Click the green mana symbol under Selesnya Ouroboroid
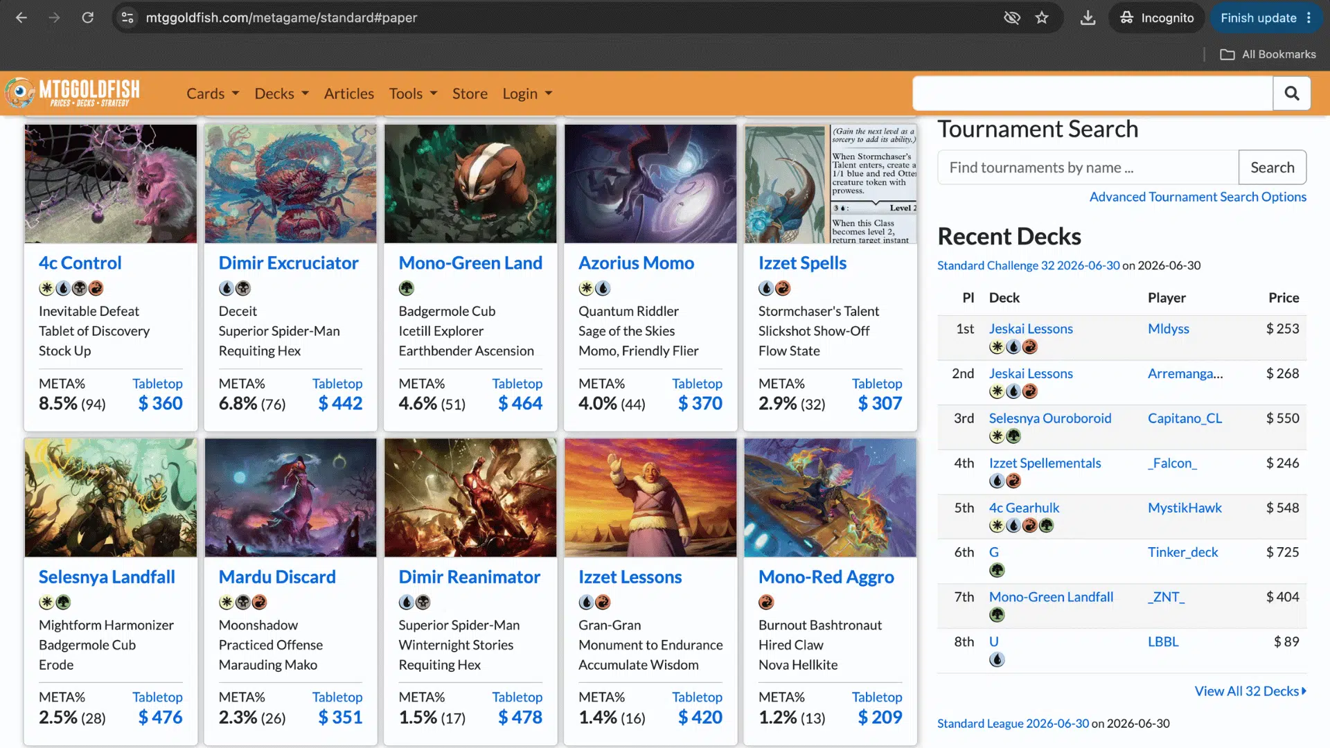1330x748 pixels. click(1013, 436)
